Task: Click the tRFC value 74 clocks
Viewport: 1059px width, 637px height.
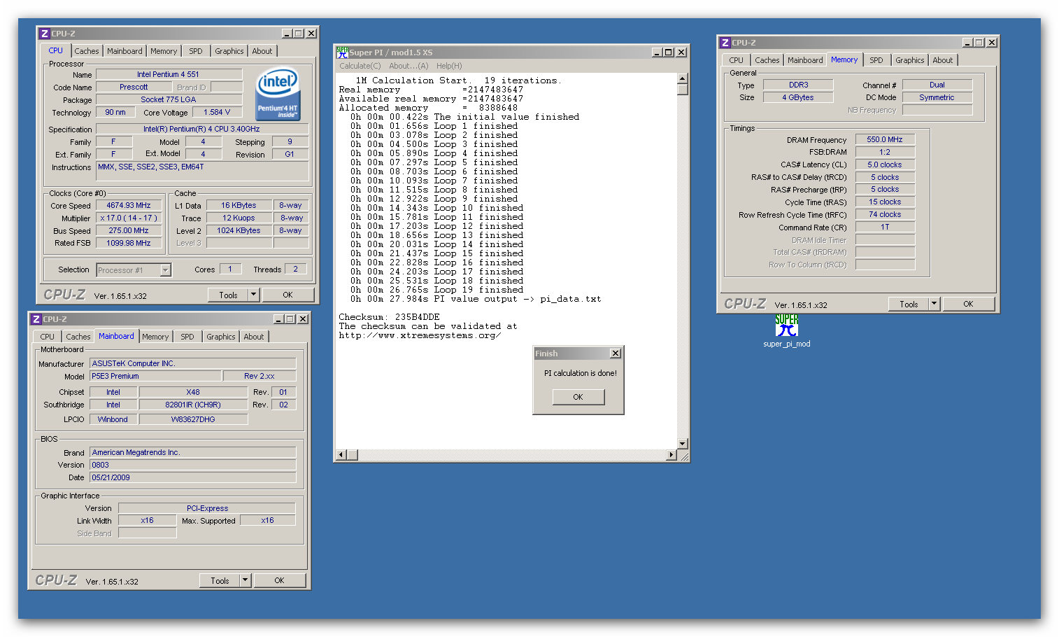Action: (885, 214)
